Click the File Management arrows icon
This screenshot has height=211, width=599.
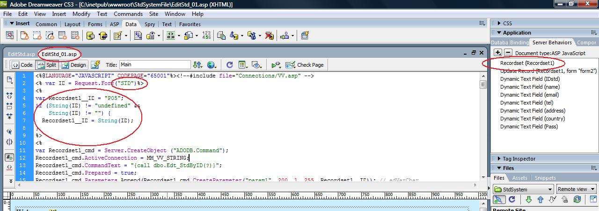pos(197,65)
